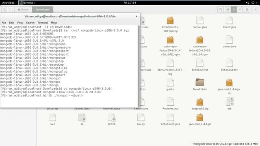Click the GNU-AGPL-3.0 output line

(32, 41)
